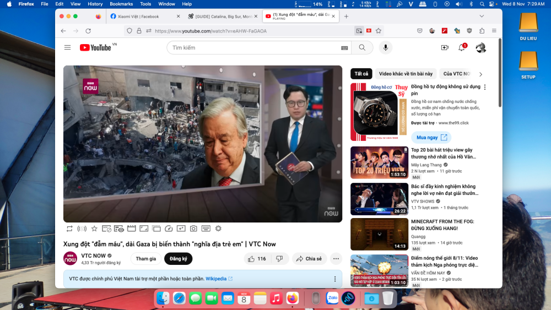Open Control Center in menu bar
This screenshot has width=551, height=310.
[491, 4]
